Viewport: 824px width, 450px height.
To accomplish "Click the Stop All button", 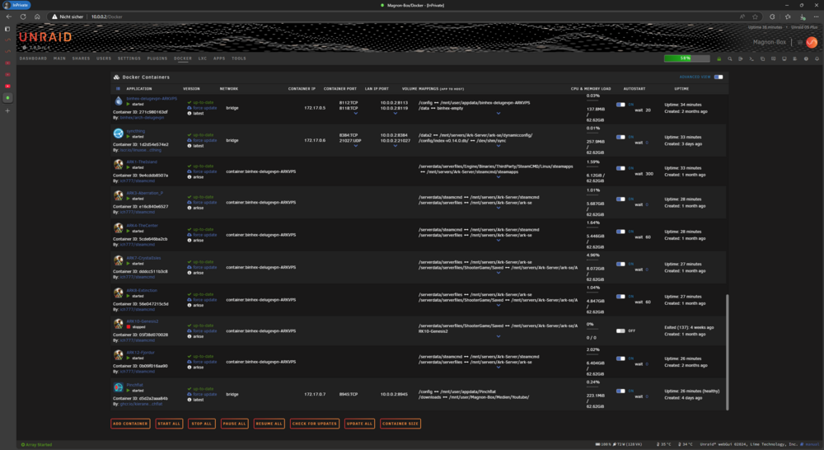I will [x=202, y=424].
